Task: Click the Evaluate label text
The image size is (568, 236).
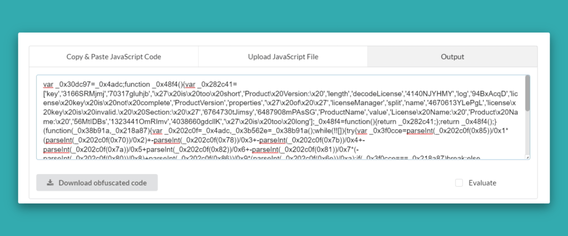Action: tap(482, 183)
